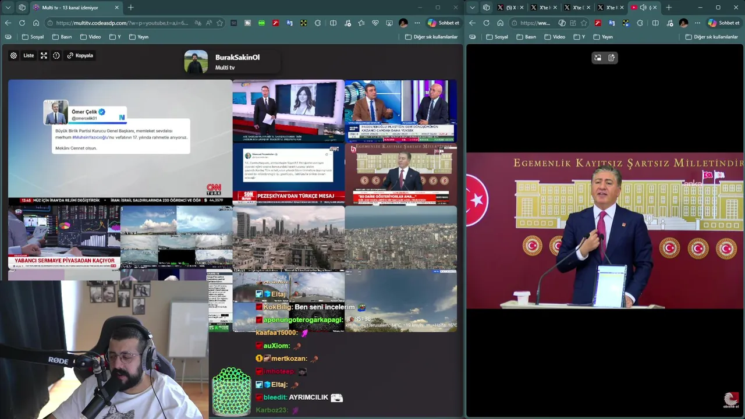Image resolution: width=745 pixels, height=419 pixels.
Task: Open tab actions chevron in left browser window
Action: coord(8,8)
